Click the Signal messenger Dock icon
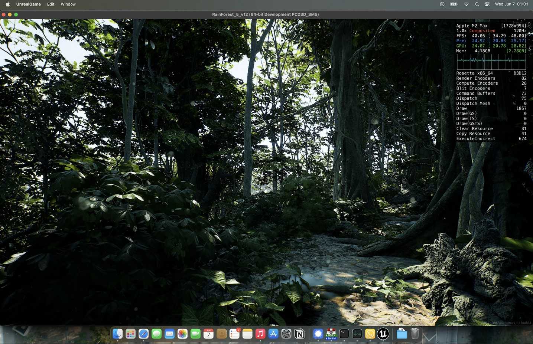The height and width of the screenshot is (344, 533). tap(318, 334)
